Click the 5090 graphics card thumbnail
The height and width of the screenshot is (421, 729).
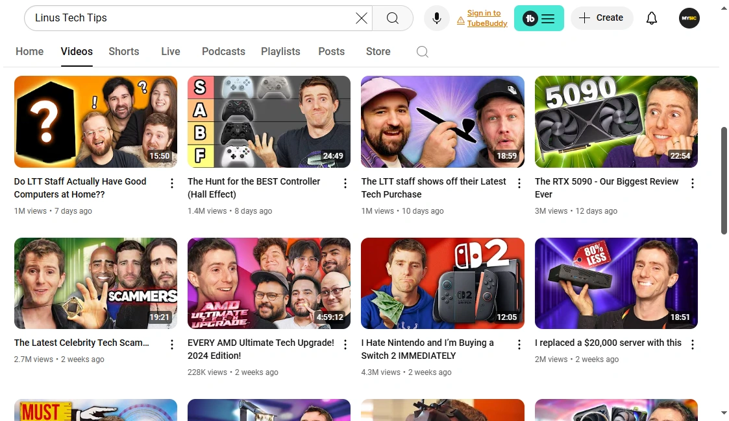(616, 122)
